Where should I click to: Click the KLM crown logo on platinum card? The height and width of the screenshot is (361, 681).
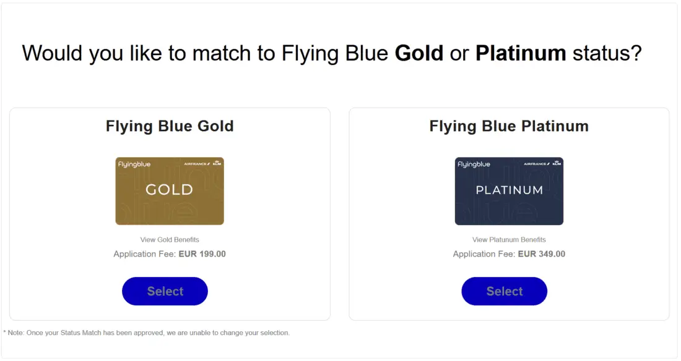[557, 163]
